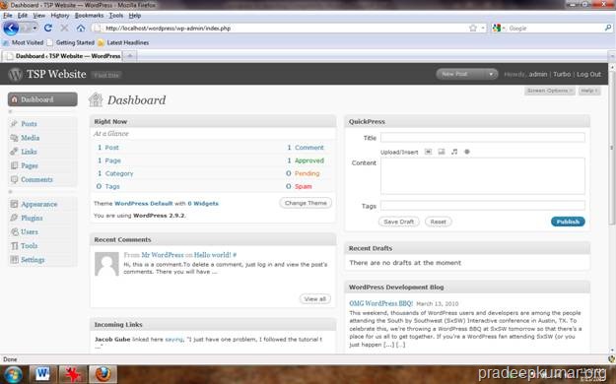Click the Comments bubble icon in sidebar
616x384 pixels.
(x=14, y=179)
